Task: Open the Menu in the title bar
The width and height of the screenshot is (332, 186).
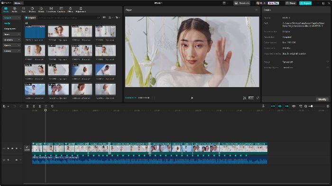Action: (18, 3)
